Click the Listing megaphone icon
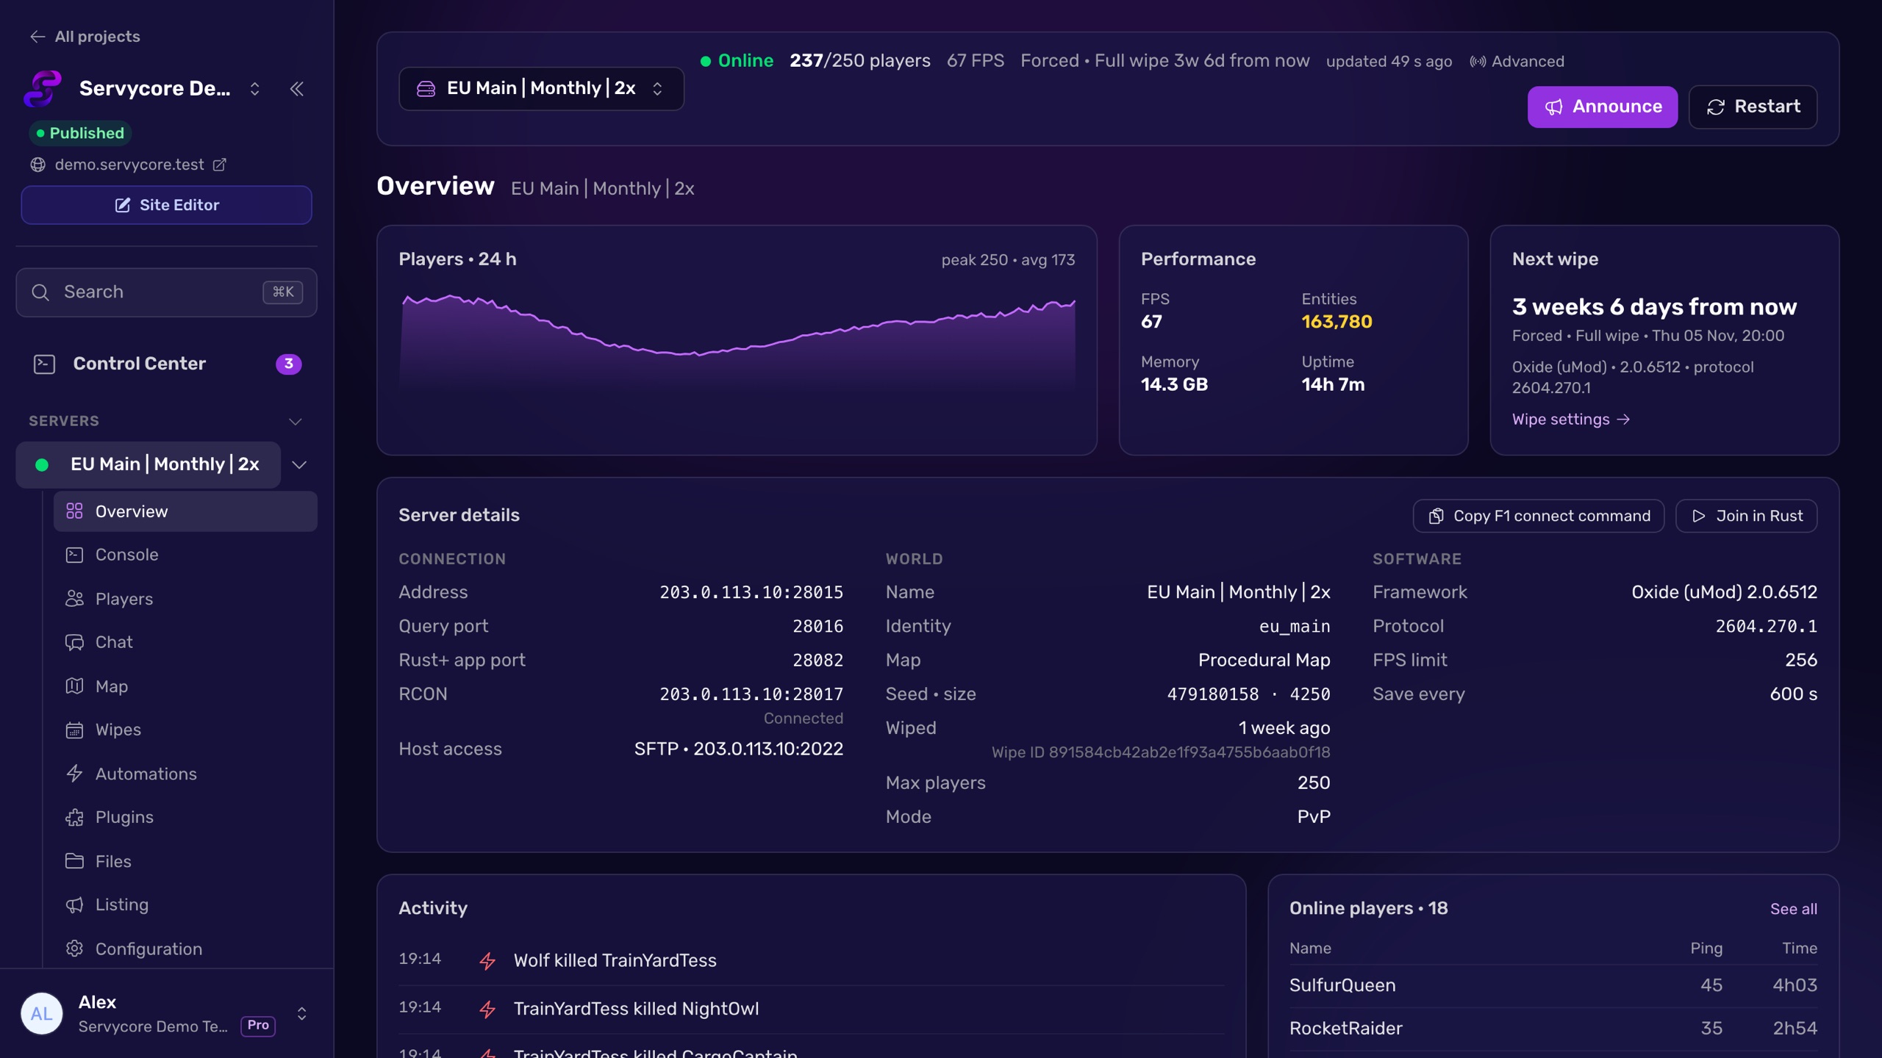The width and height of the screenshot is (1882, 1058). point(74,904)
